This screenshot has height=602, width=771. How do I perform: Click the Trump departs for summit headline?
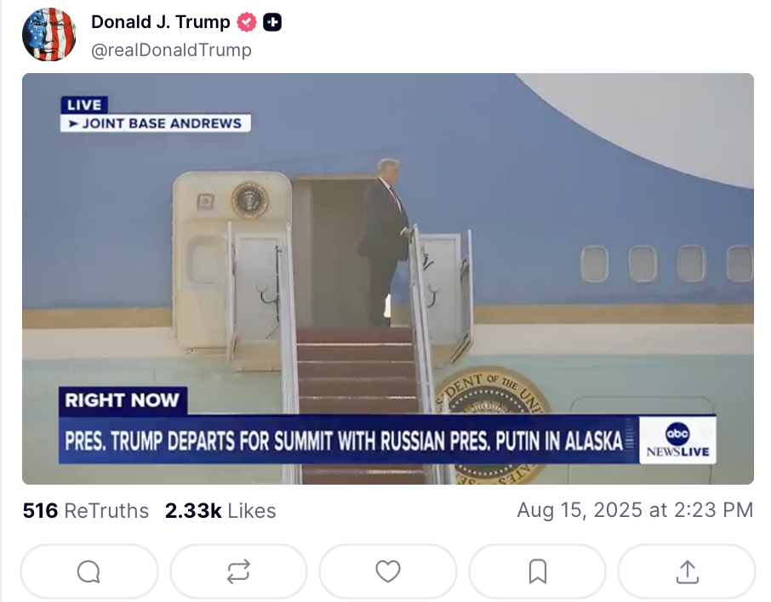344,440
